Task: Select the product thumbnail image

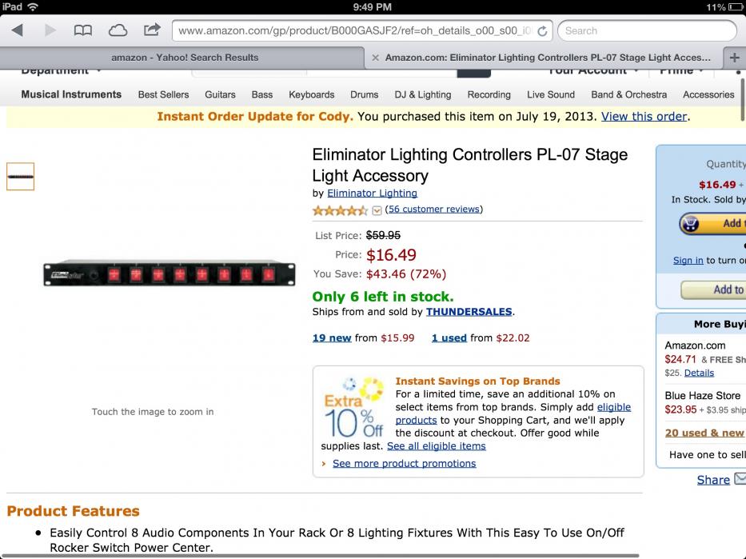Action: coord(21,177)
